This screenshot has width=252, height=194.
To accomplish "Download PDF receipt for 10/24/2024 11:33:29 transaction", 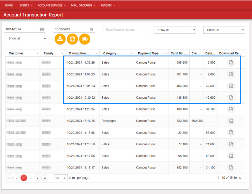I will point(231,62).
